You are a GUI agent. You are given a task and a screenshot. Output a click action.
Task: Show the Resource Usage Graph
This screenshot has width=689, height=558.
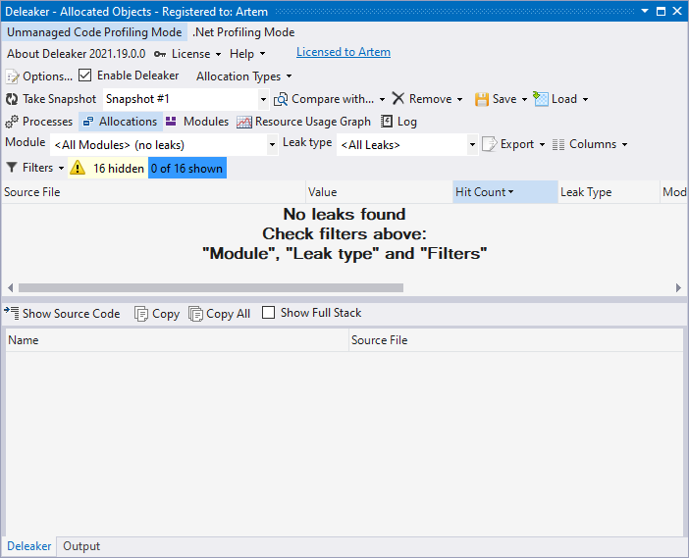[x=304, y=122]
